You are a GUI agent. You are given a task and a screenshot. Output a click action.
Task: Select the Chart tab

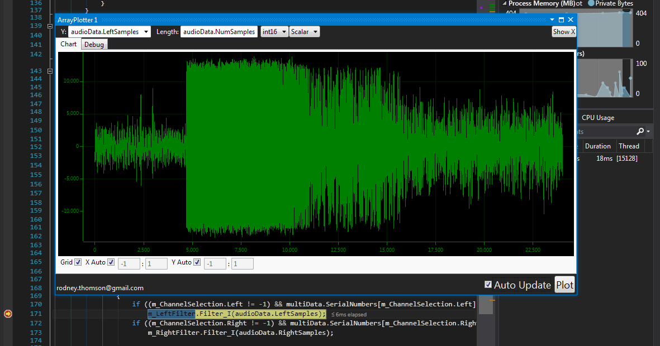click(x=68, y=44)
